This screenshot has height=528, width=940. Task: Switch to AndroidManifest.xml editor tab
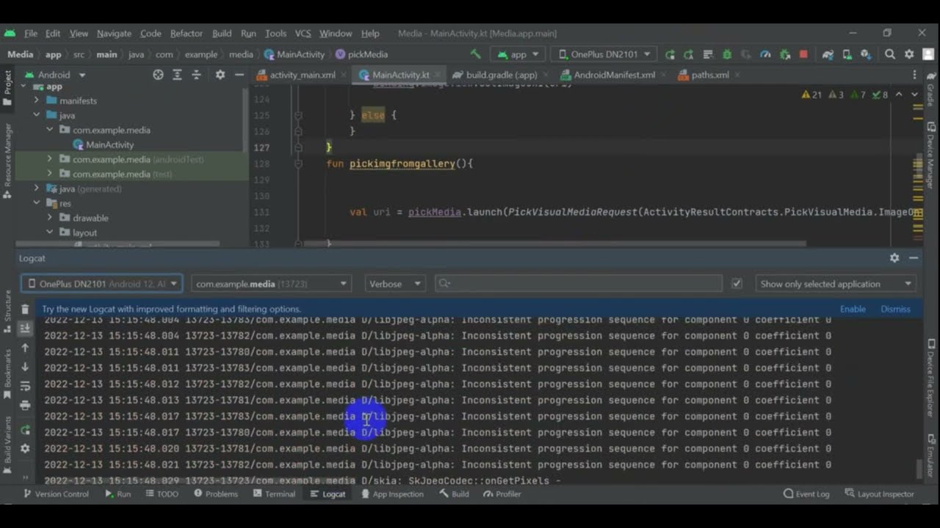pos(614,75)
